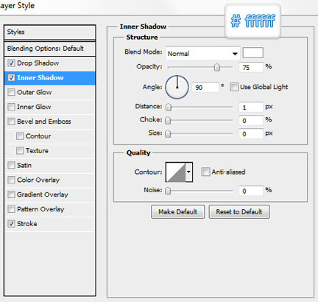
Task: Select the Styles header item
Action: click(49, 32)
